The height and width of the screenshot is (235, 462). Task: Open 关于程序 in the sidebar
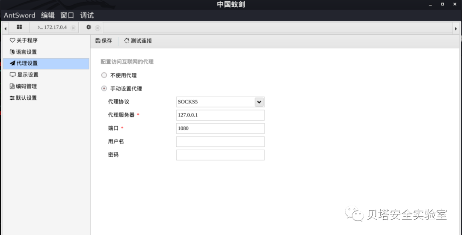[46, 40]
